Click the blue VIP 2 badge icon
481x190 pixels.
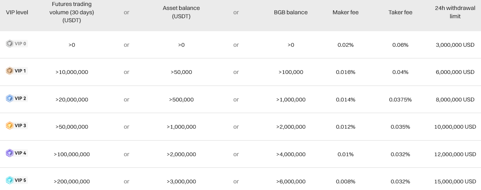point(10,98)
